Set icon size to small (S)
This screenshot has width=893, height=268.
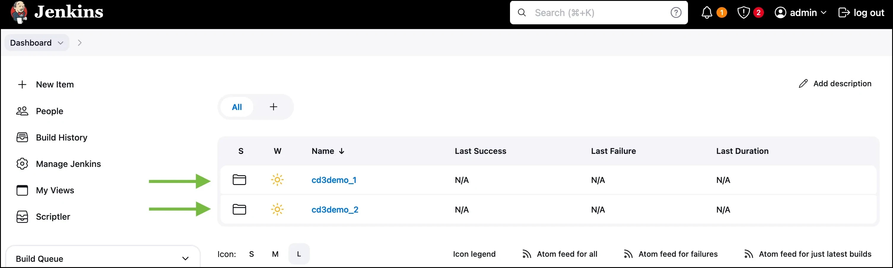[251, 254]
